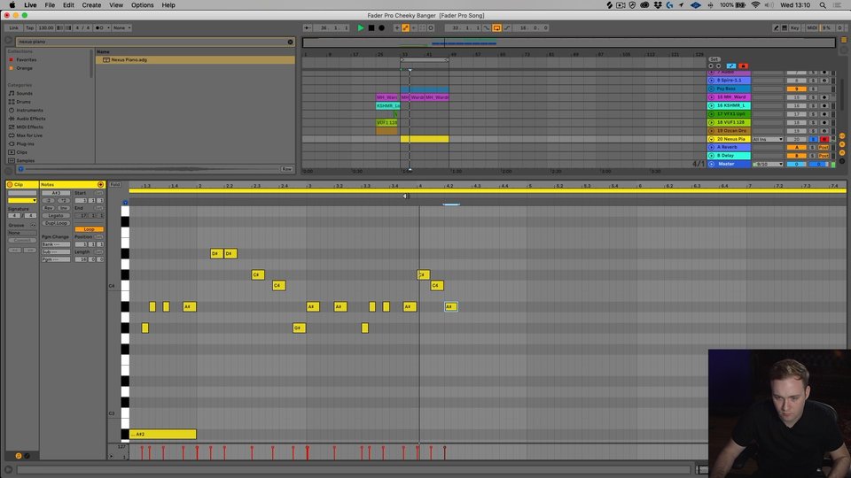The width and height of the screenshot is (851, 478).
Task: Toggle the Draw Mode pencil icon
Action: click(x=776, y=27)
